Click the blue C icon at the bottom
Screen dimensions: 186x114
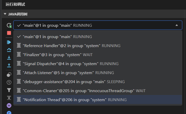click(9, 112)
